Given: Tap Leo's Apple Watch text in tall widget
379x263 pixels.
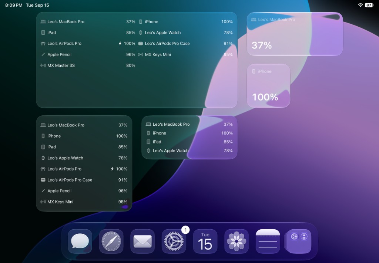Looking at the screenshot, I should pyautogui.click(x=65, y=158).
